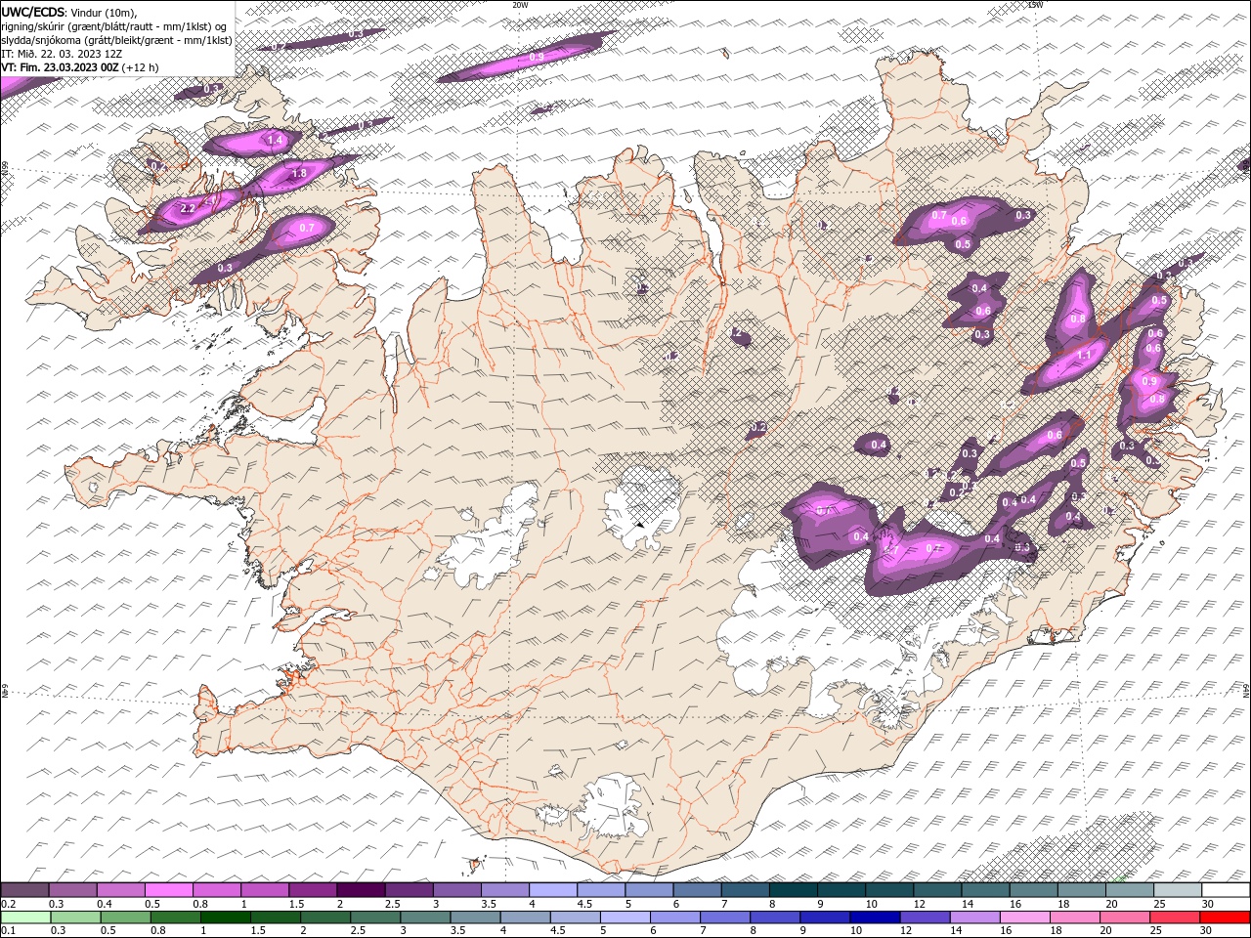Select the 2.2 precipitation value label
The width and height of the screenshot is (1251, 938).
click(x=189, y=209)
